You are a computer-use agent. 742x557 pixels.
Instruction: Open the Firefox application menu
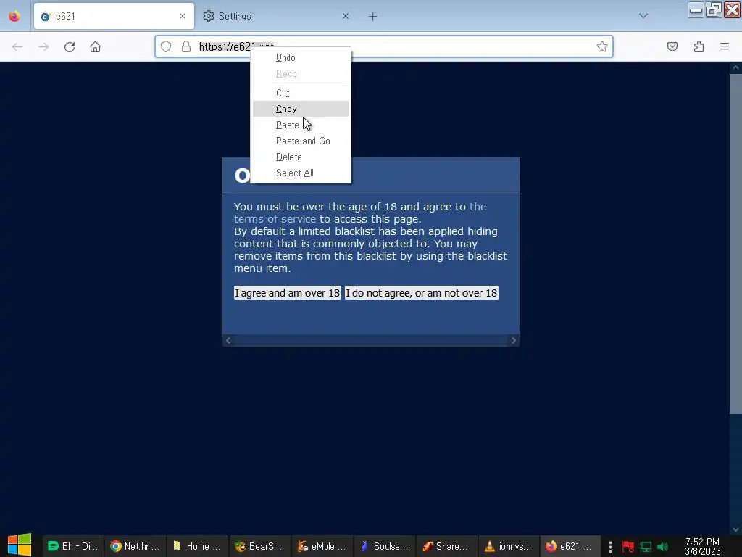pos(725,46)
